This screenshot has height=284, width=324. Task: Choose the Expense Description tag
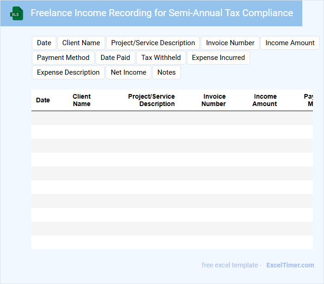coord(68,72)
